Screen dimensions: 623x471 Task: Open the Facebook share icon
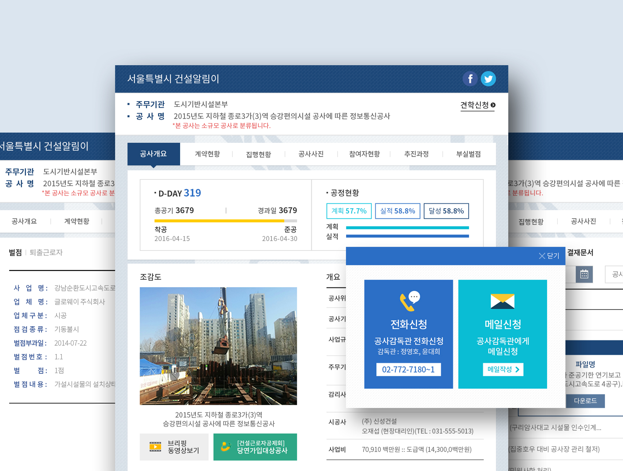tap(470, 79)
